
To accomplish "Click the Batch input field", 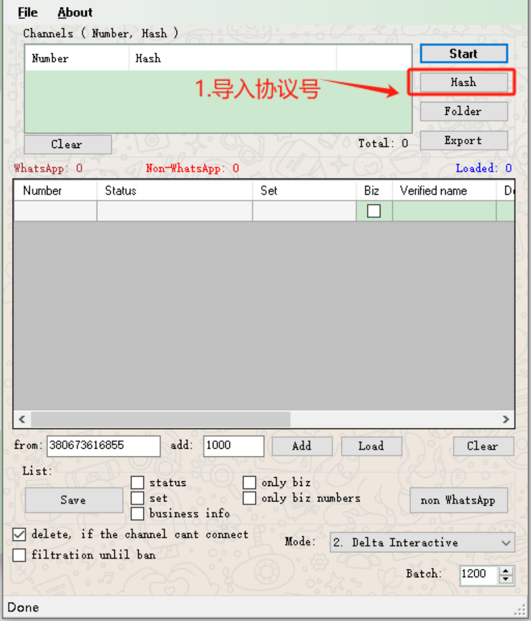I will [479, 575].
